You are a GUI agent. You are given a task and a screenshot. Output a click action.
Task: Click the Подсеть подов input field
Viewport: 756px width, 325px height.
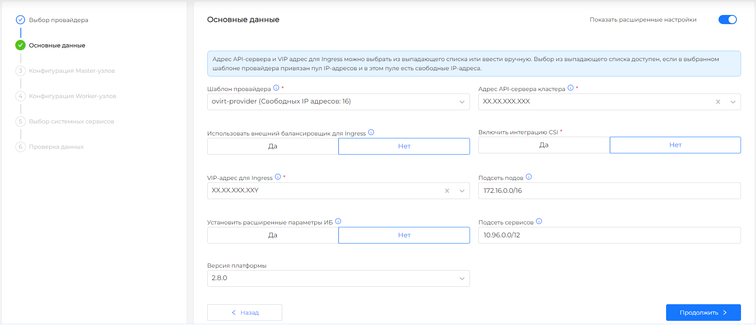[609, 191]
